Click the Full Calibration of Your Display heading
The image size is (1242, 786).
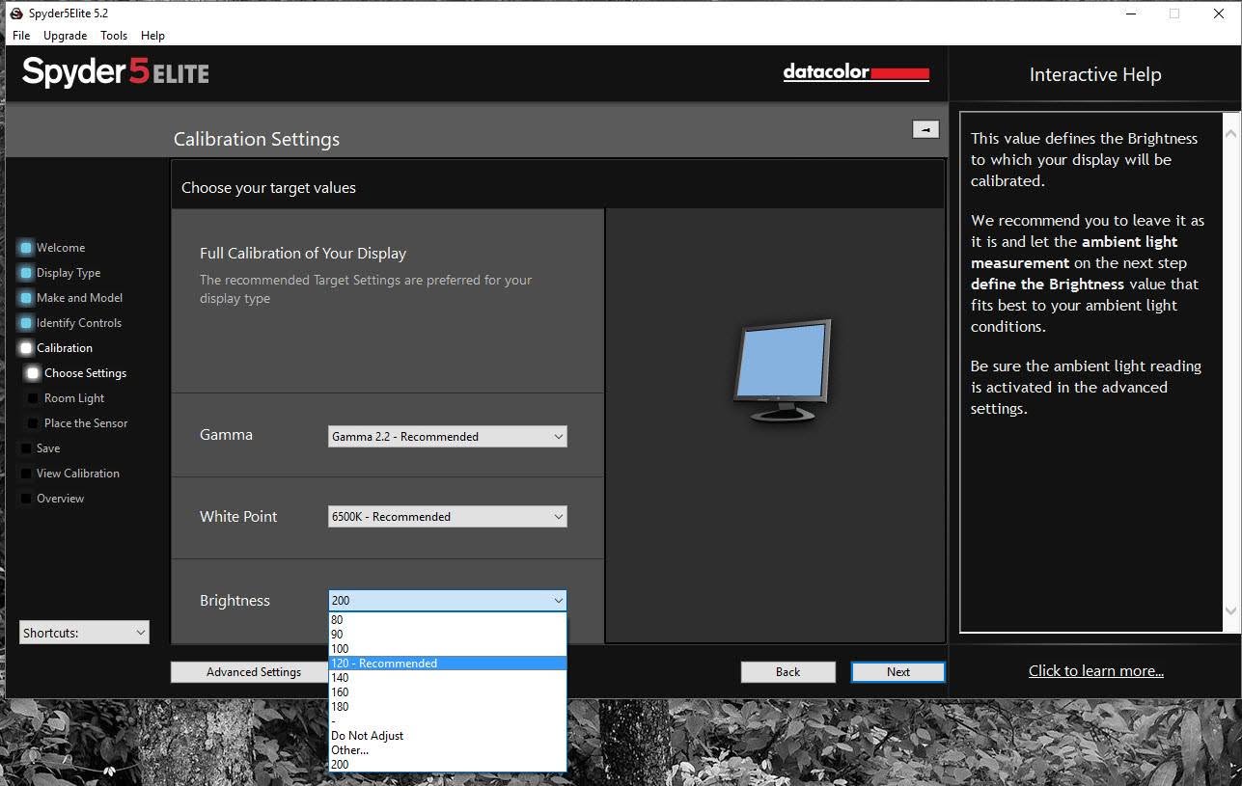point(303,254)
